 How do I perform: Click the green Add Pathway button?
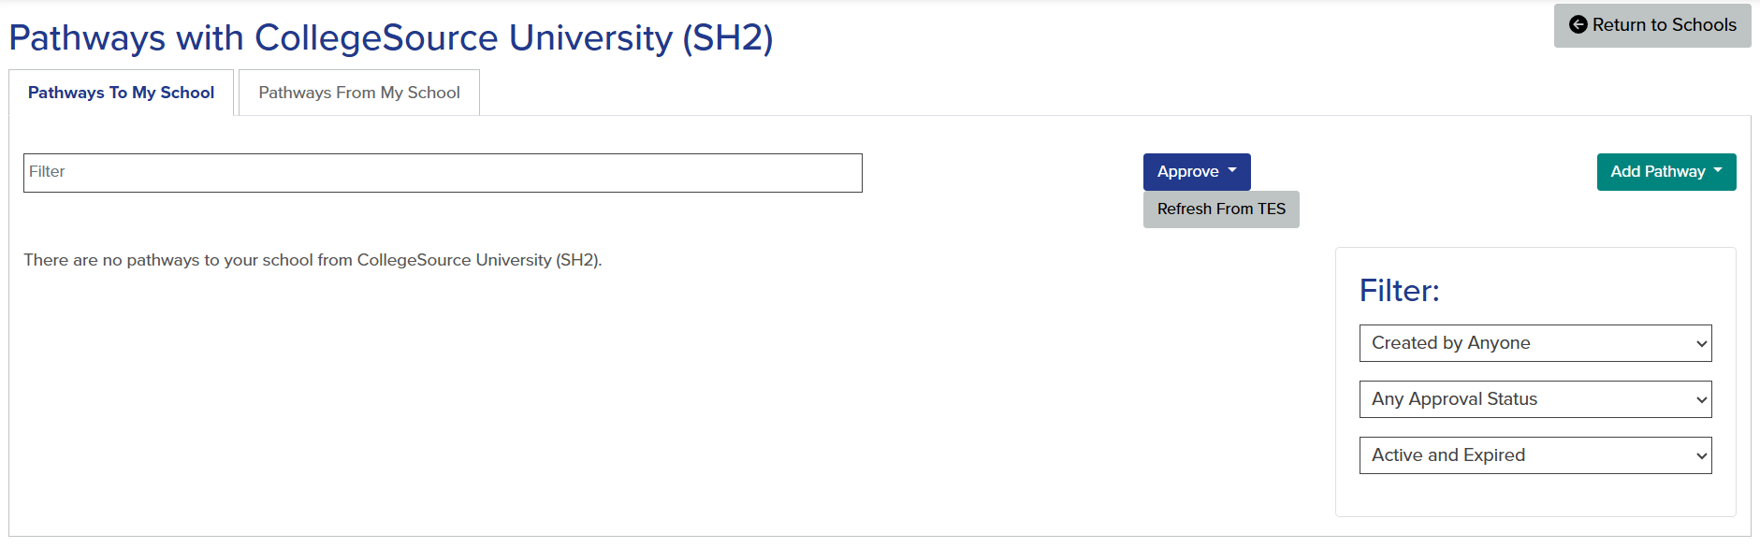1666,172
